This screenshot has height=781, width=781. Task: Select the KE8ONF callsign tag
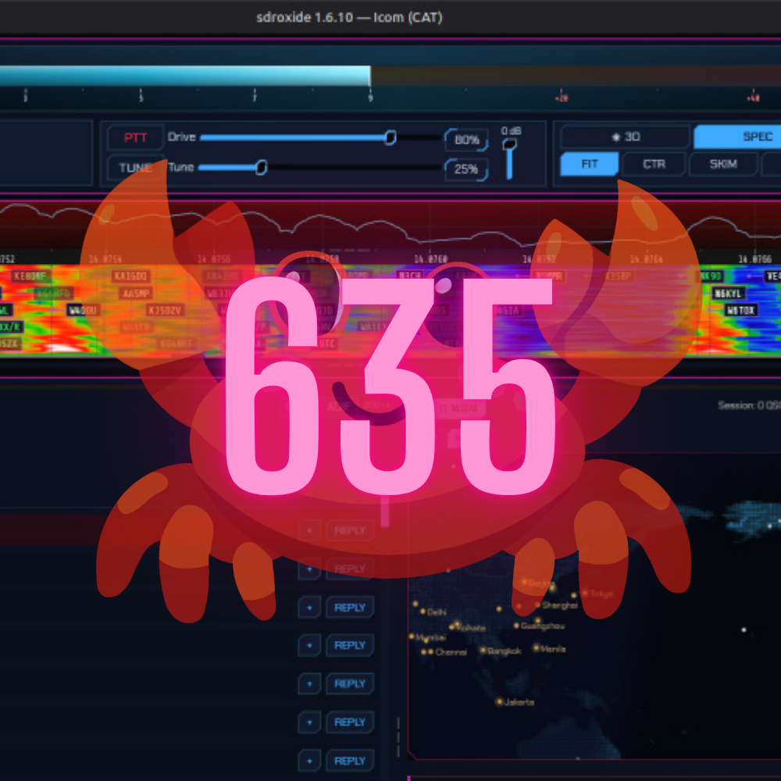pos(30,276)
